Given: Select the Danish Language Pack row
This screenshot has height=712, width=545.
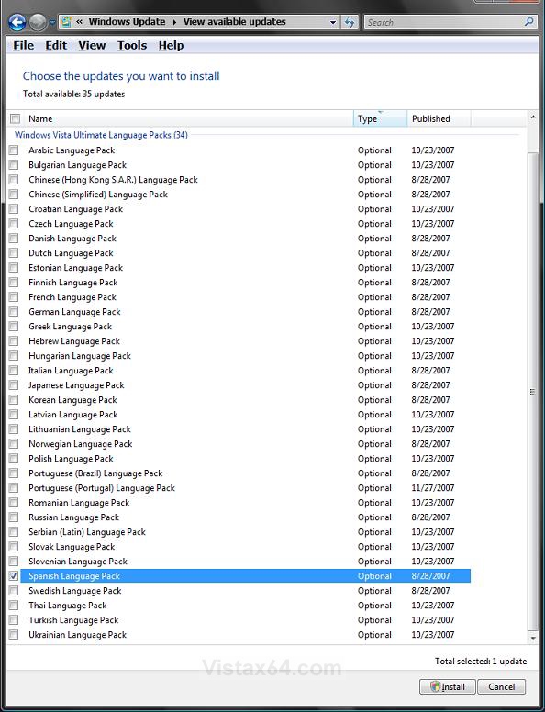Looking at the screenshot, I should pyautogui.click(x=245, y=238).
